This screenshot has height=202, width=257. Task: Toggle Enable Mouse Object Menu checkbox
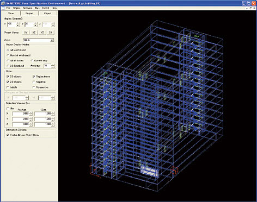tap(8, 135)
